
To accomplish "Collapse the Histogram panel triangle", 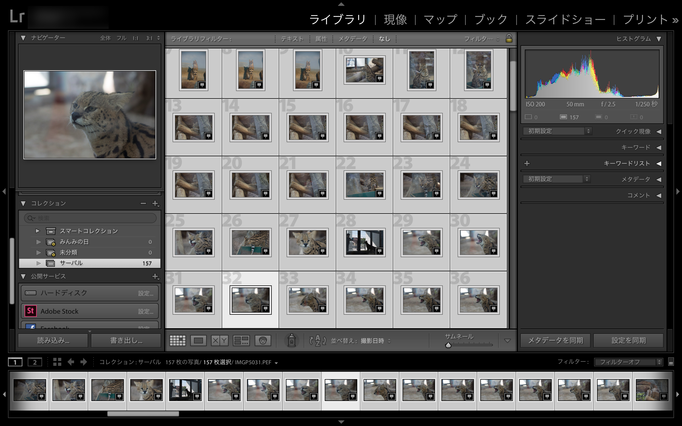I will [x=659, y=39].
